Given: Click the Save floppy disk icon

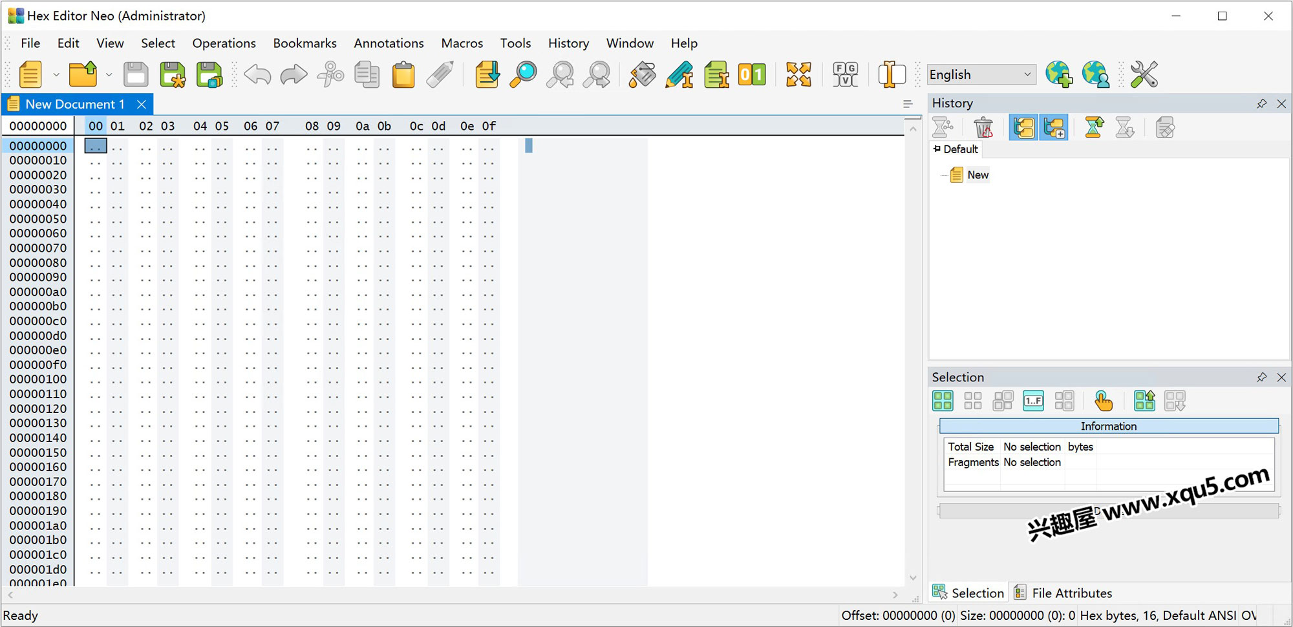Looking at the screenshot, I should pos(136,74).
